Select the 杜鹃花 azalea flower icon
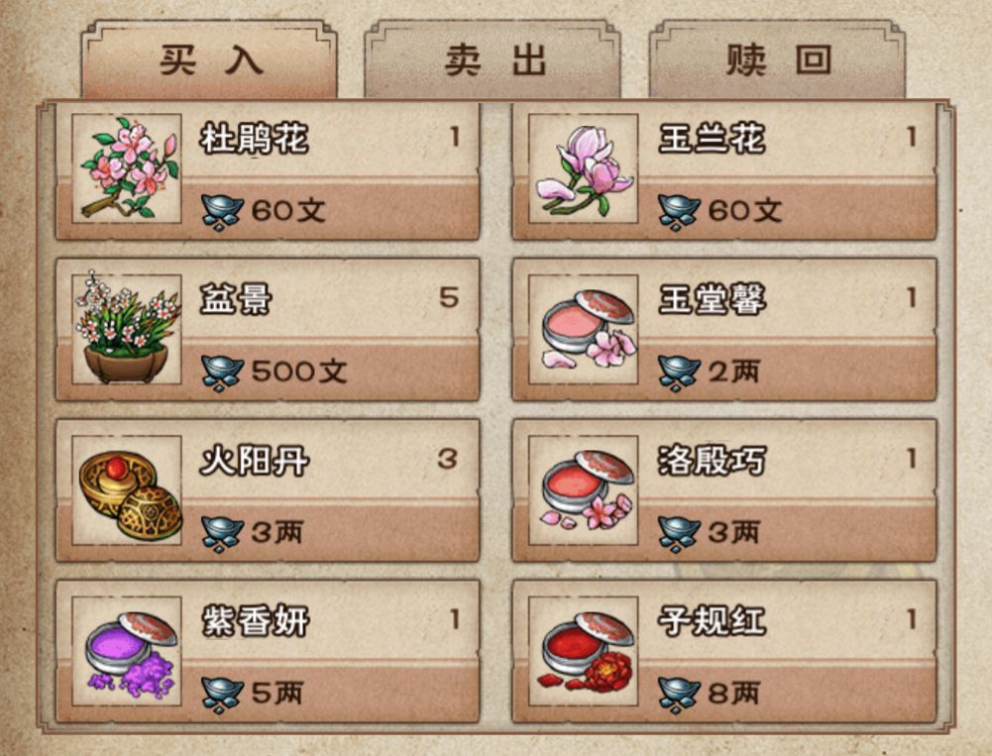This screenshot has width=992, height=756. 127,168
